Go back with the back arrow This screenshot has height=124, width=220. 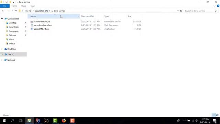coord(3,11)
